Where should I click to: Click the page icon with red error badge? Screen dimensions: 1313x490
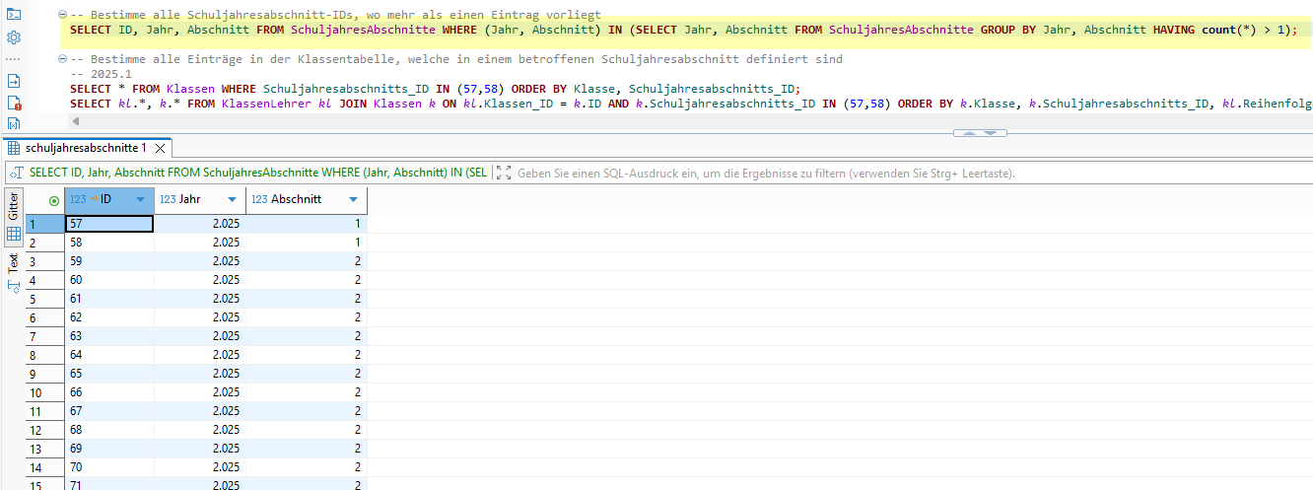pos(14,103)
